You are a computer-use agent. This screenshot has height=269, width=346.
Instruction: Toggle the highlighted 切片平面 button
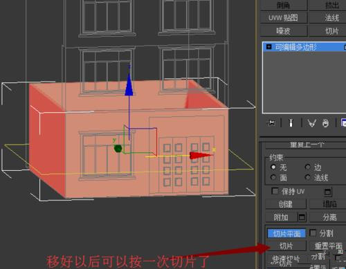[286, 233]
